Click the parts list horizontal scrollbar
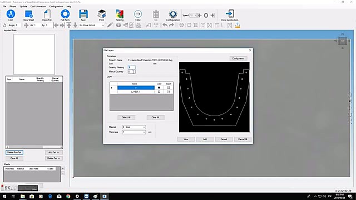This screenshot has height=200, width=356. 34,147
